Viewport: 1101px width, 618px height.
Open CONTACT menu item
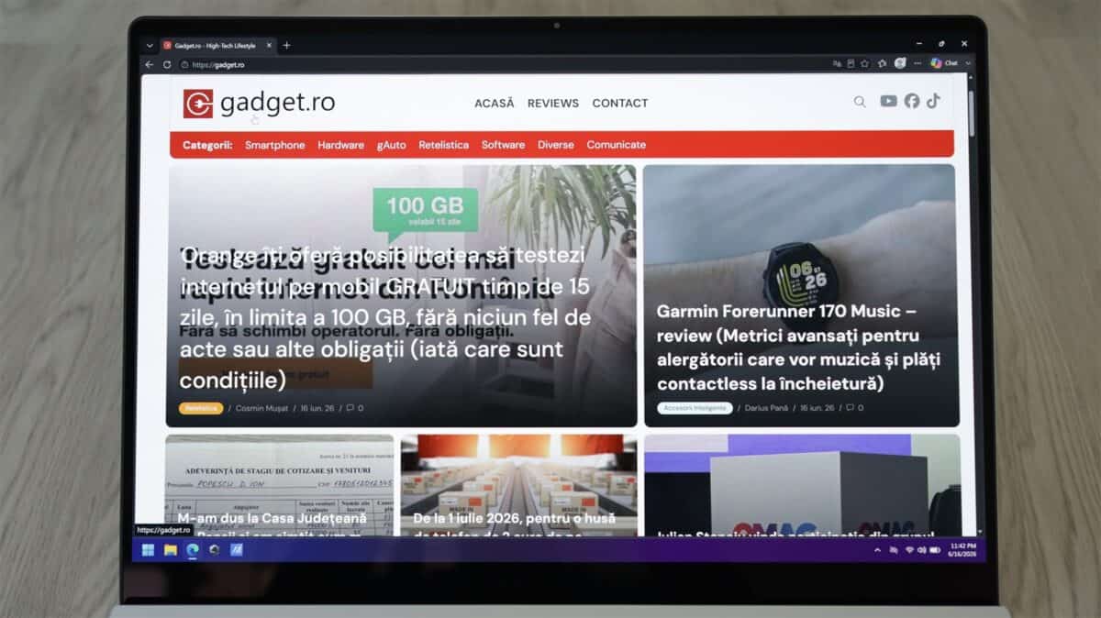(x=620, y=104)
